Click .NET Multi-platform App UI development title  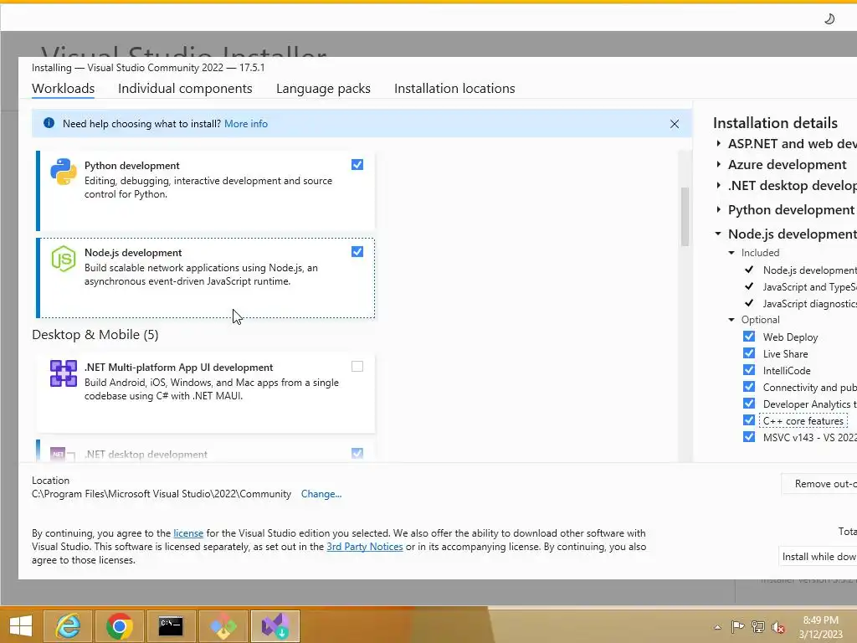pos(179,368)
